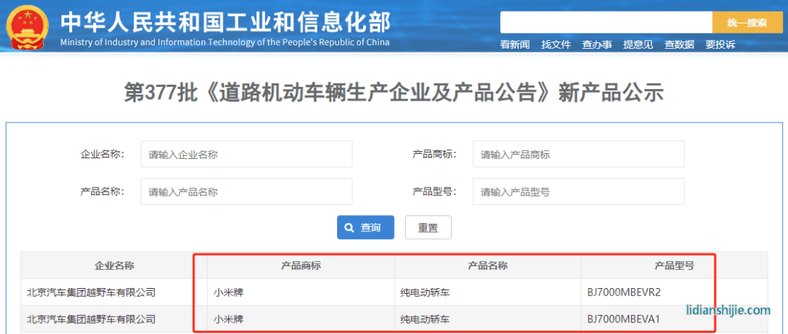Click the 产品商标 input field
788x334 pixels.
click(x=578, y=155)
